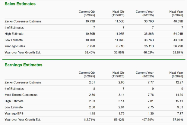Click the 14.30 most recent consensus value
187x125 pixels.
coord(179,95)
